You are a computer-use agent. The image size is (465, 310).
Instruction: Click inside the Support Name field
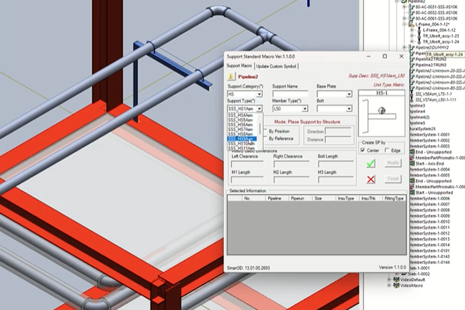(290, 94)
